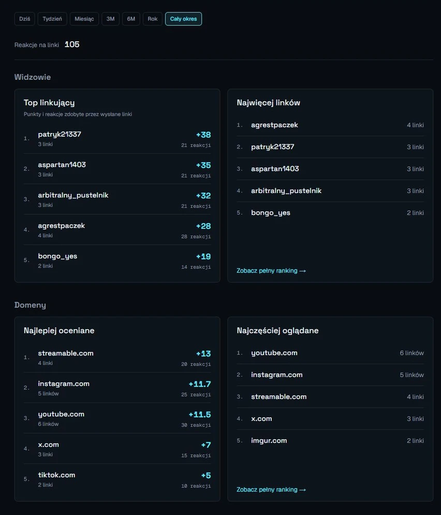Select the 6M period filter

(131, 19)
